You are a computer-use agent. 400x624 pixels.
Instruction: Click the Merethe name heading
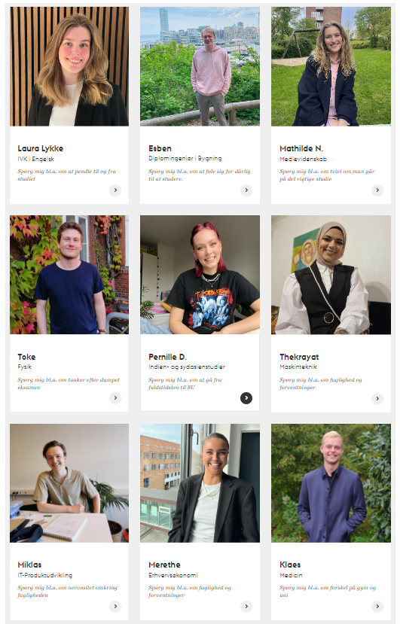click(164, 565)
